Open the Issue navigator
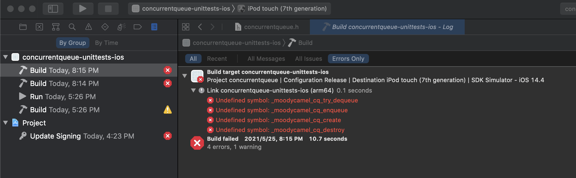The image size is (576, 178). (89, 27)
